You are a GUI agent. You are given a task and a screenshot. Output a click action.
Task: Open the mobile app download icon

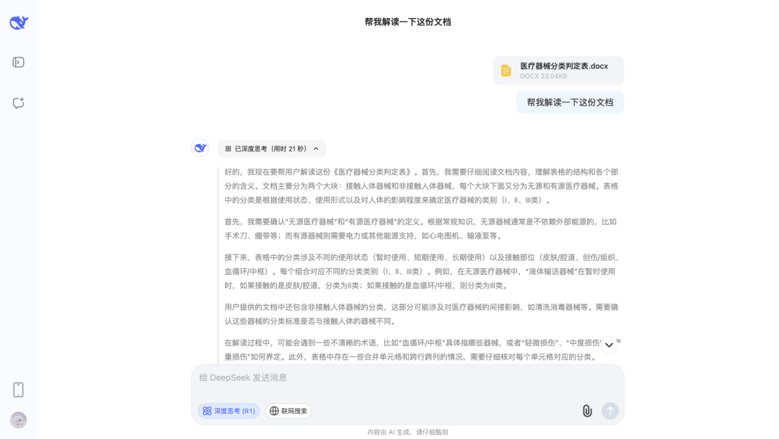tap(19, 389)
